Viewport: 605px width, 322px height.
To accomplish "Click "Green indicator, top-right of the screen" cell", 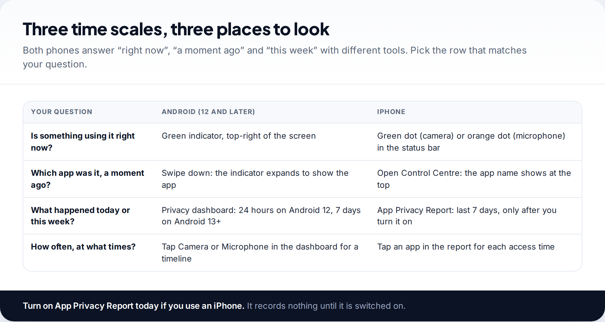I will (x=239, y=136).
